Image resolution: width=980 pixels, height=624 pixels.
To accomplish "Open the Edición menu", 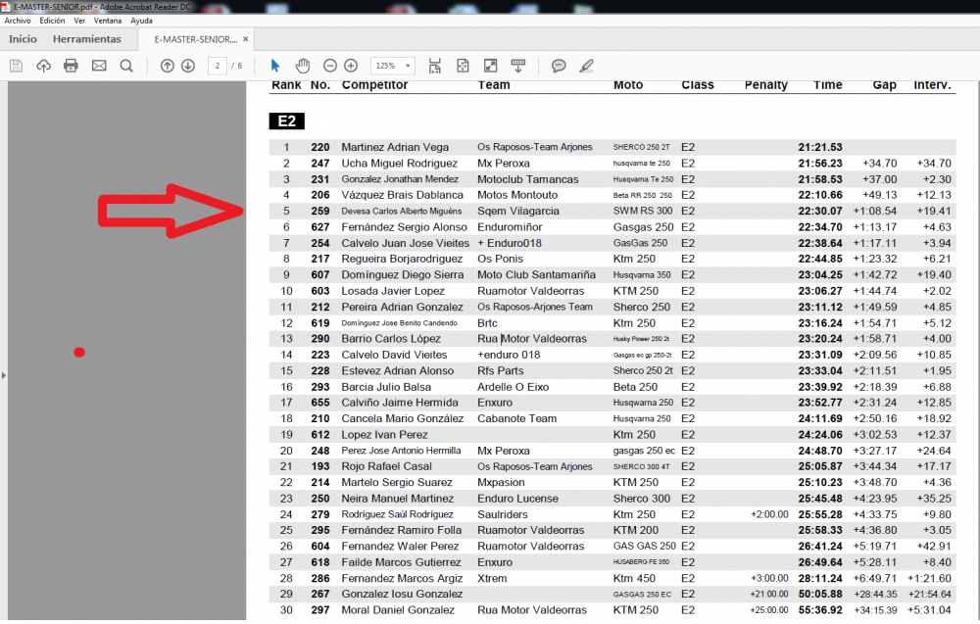I will pos(52,21).
